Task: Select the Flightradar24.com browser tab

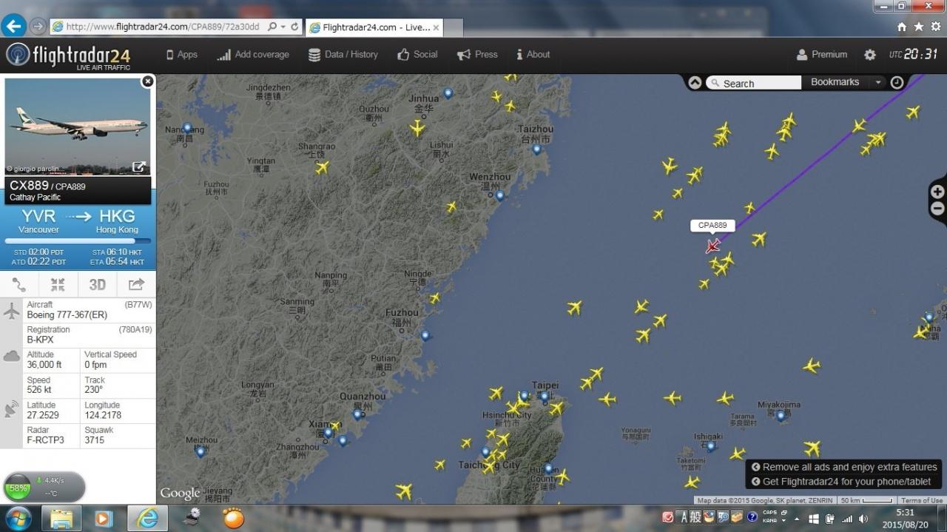Action: coord(374,27)
